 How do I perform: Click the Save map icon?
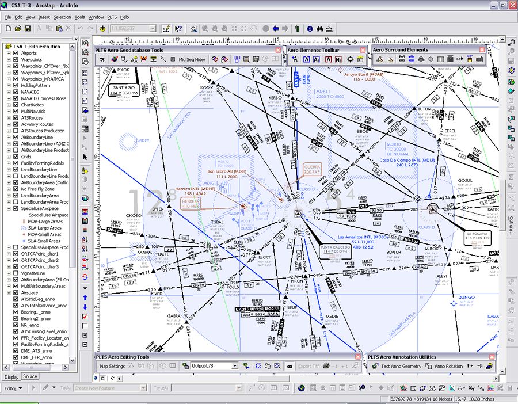point(28,28)
